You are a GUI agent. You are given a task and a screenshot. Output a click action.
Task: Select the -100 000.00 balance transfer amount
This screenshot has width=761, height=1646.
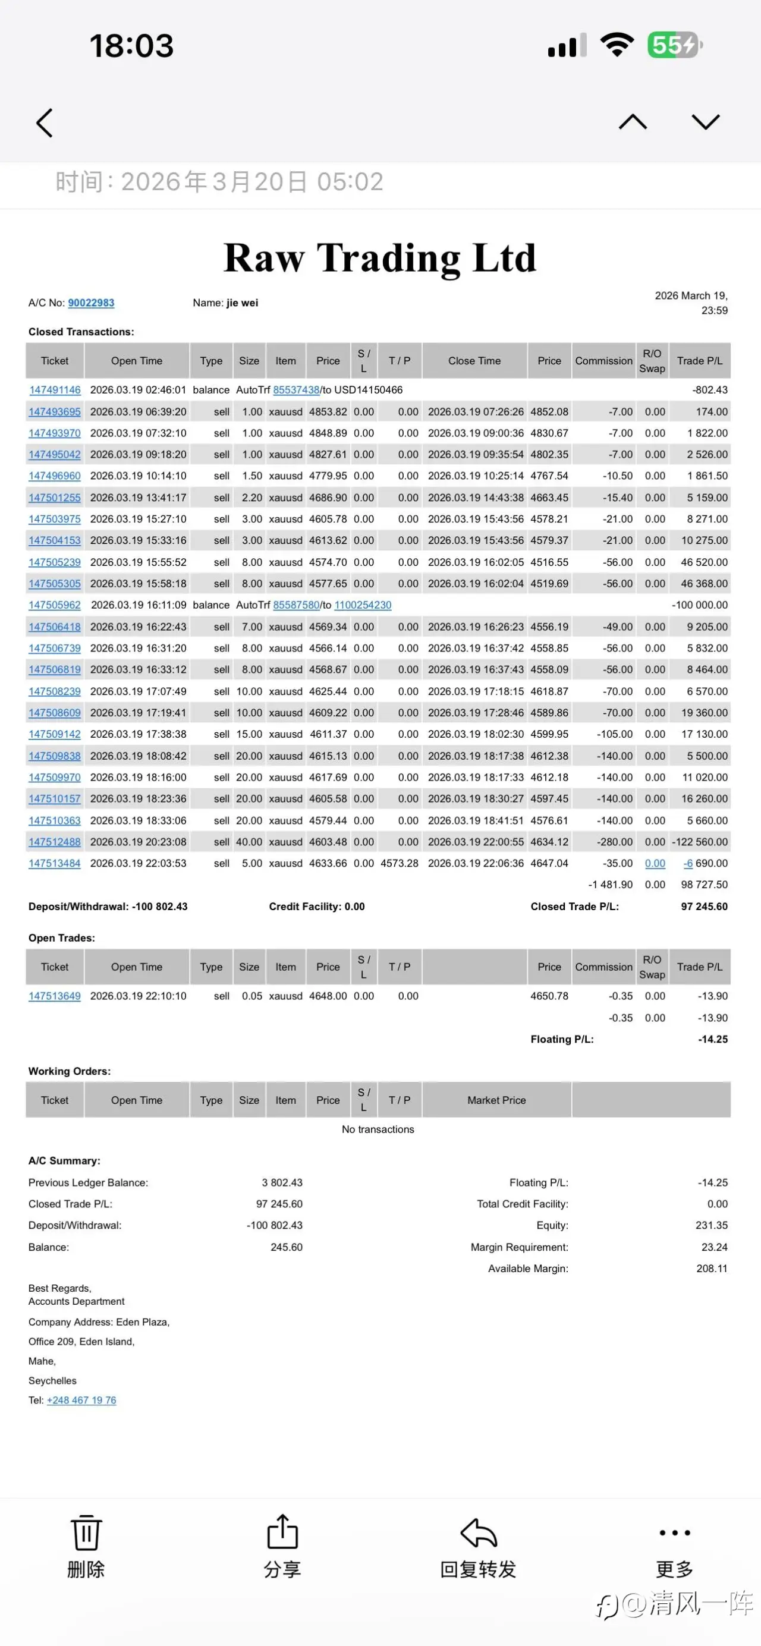(x=700, y=605)
